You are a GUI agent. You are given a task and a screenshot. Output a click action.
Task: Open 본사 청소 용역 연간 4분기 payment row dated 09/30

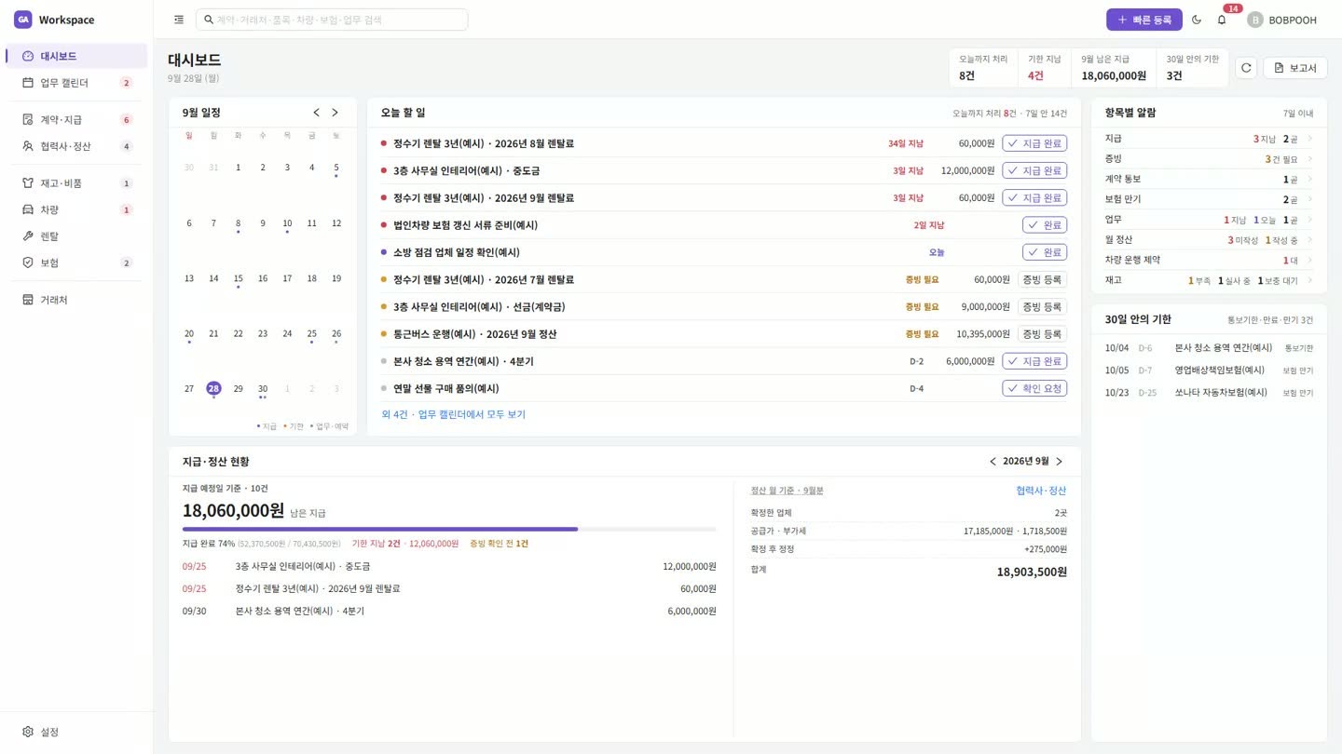pos(449,611)
